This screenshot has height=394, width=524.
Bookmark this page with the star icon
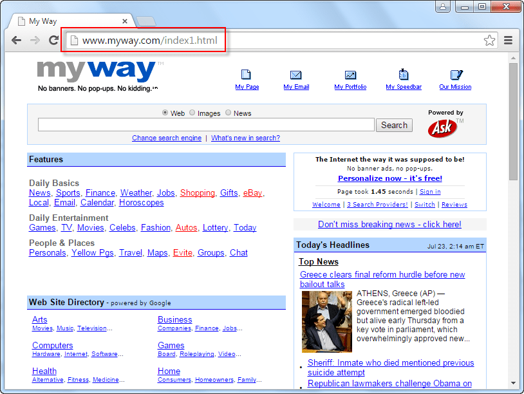point(489,41)
